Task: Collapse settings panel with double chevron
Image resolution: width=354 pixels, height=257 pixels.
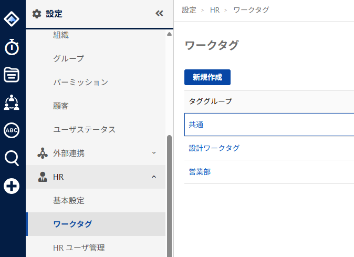Action: coord(159,14)
